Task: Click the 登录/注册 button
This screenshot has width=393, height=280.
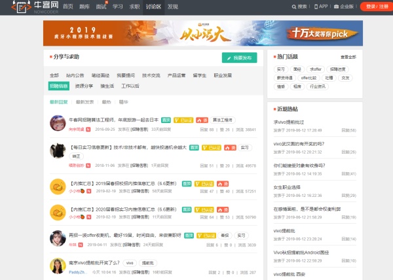Action: pos(377,7)
